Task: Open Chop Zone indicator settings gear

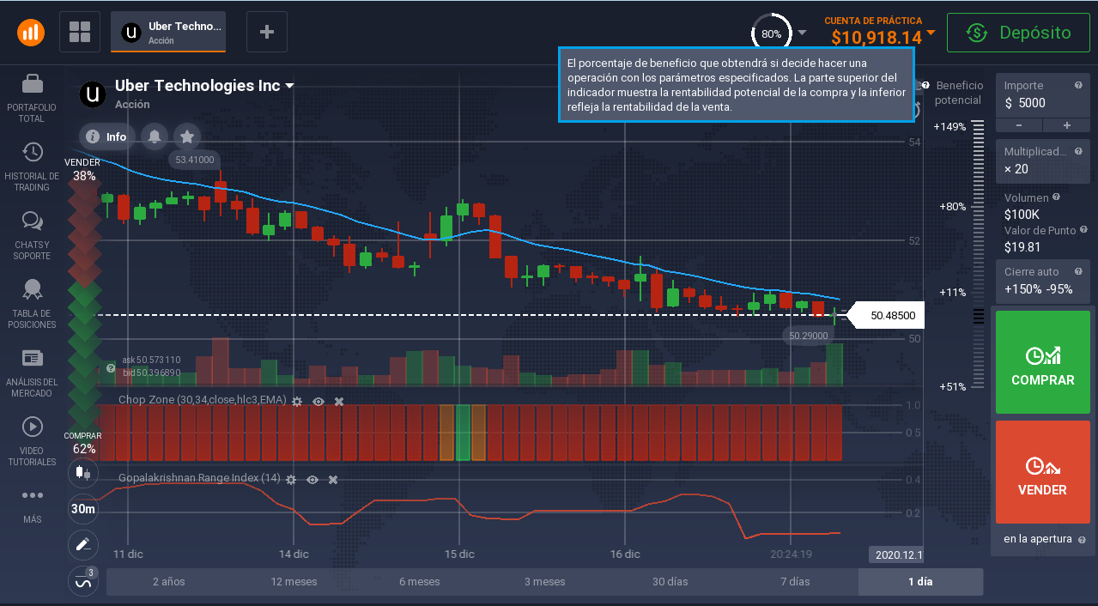Action: [x=297, y=401]
